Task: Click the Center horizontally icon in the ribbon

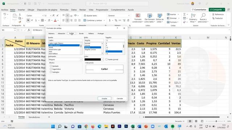Action: point(67,20)
